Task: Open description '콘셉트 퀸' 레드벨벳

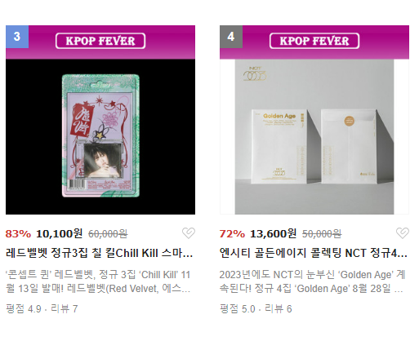Action: (x=98, y=281)
